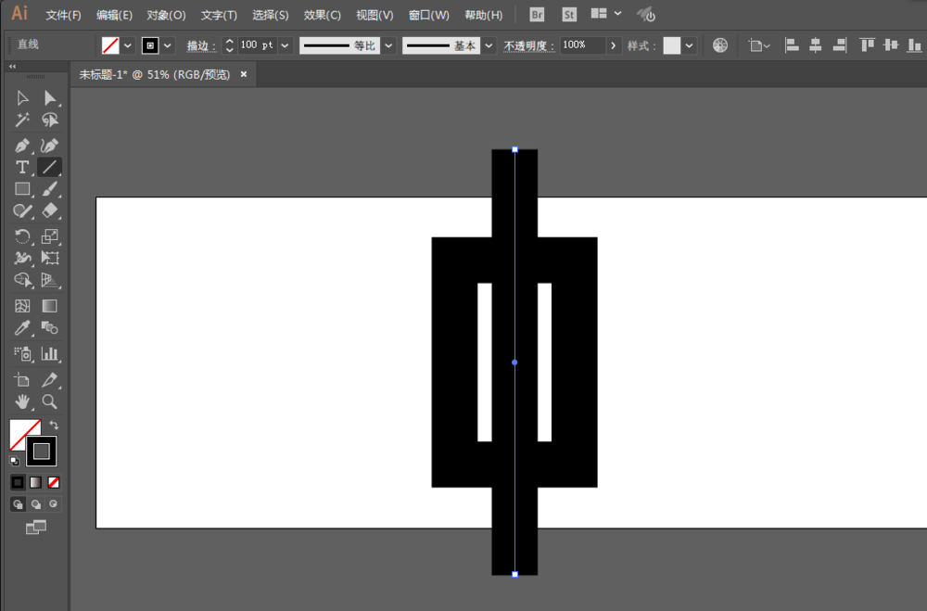Open align-to options dropdown
Screen dimensions: 927x611
tap(759, 45)
